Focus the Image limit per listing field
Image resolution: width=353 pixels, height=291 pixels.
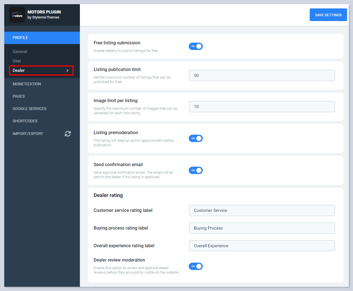coord(262,107)
